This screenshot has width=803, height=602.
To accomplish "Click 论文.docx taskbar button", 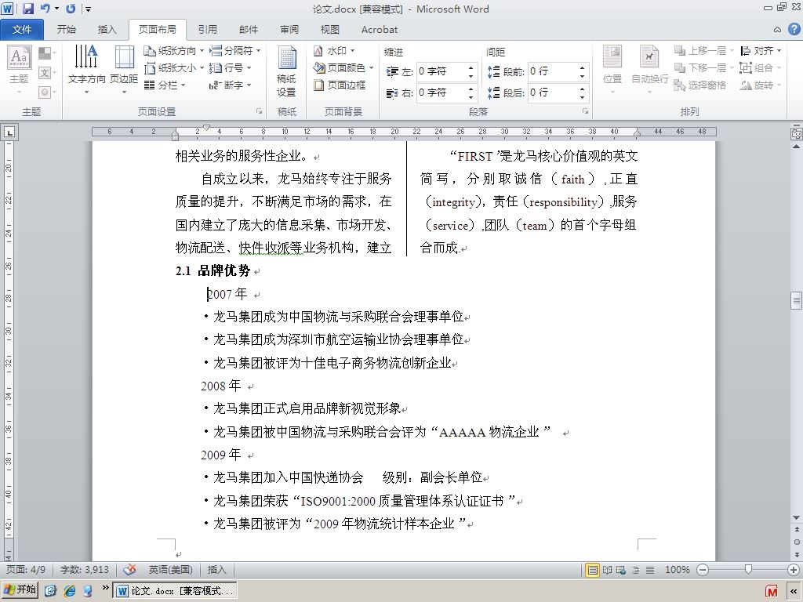I will click(175, 591).
